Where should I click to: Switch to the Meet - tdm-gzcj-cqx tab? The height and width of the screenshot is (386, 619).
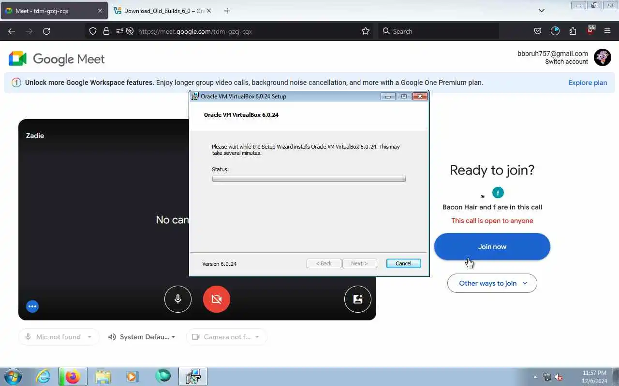[54, 11]
